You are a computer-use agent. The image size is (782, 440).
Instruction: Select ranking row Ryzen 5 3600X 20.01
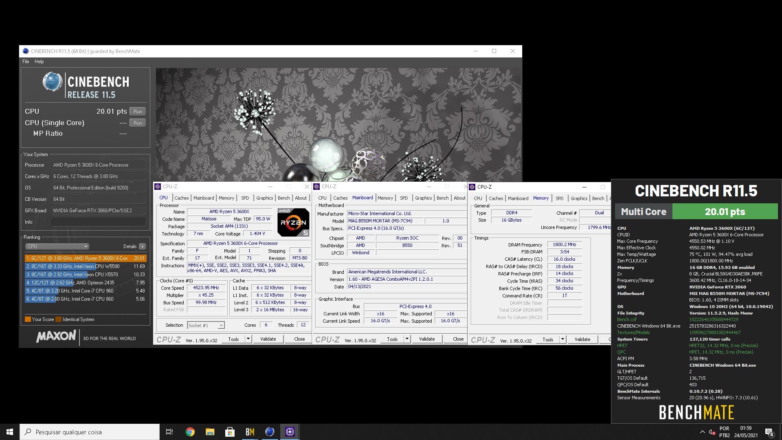pos(85,258)
